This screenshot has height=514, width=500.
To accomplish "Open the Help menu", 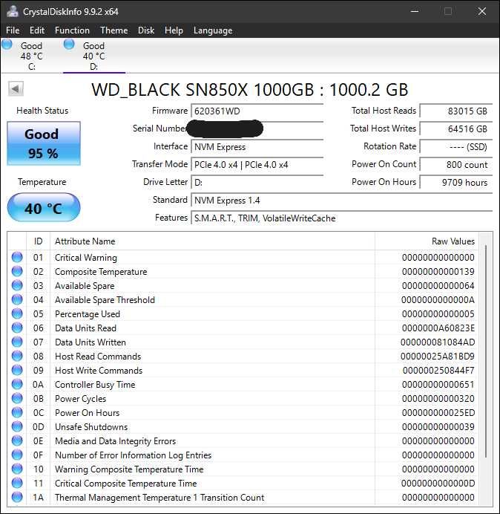I will pos(174,30).
